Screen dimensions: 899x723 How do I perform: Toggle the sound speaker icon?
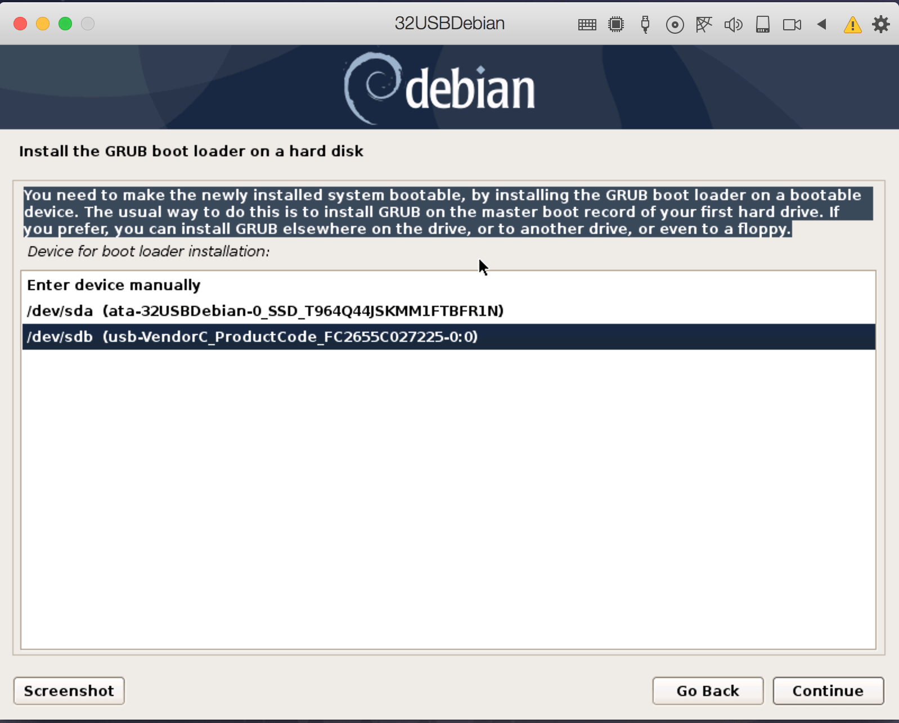733,25
